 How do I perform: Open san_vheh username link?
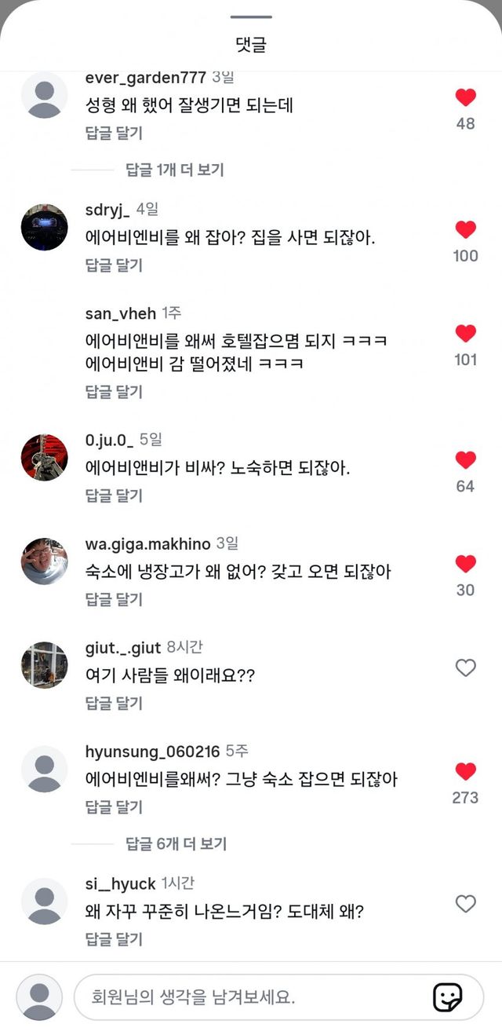click(121, 313)
